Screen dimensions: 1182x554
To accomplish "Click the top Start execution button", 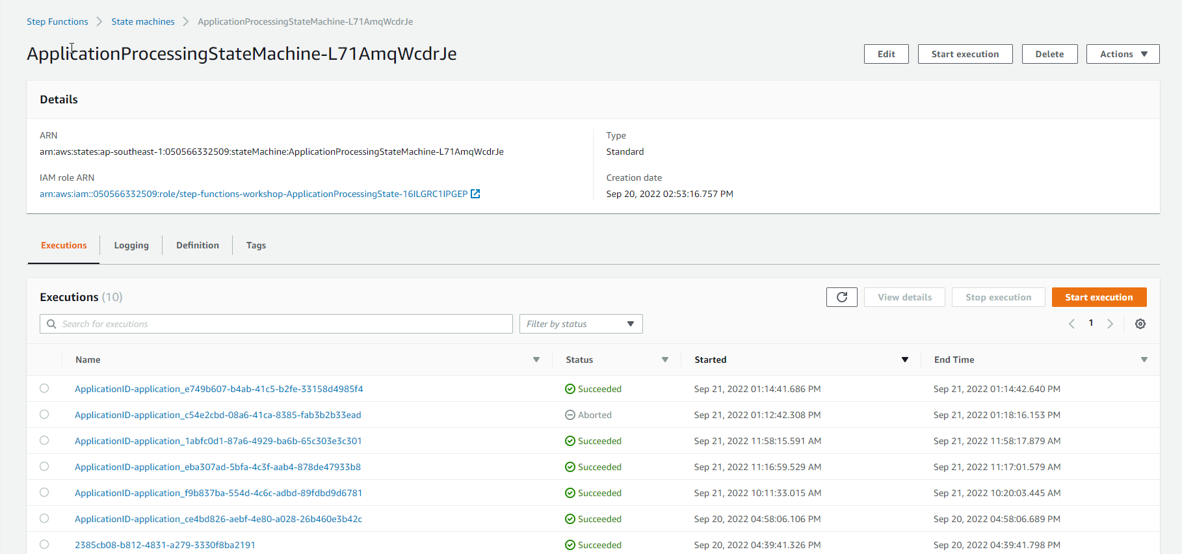I will tap(965, 54).
